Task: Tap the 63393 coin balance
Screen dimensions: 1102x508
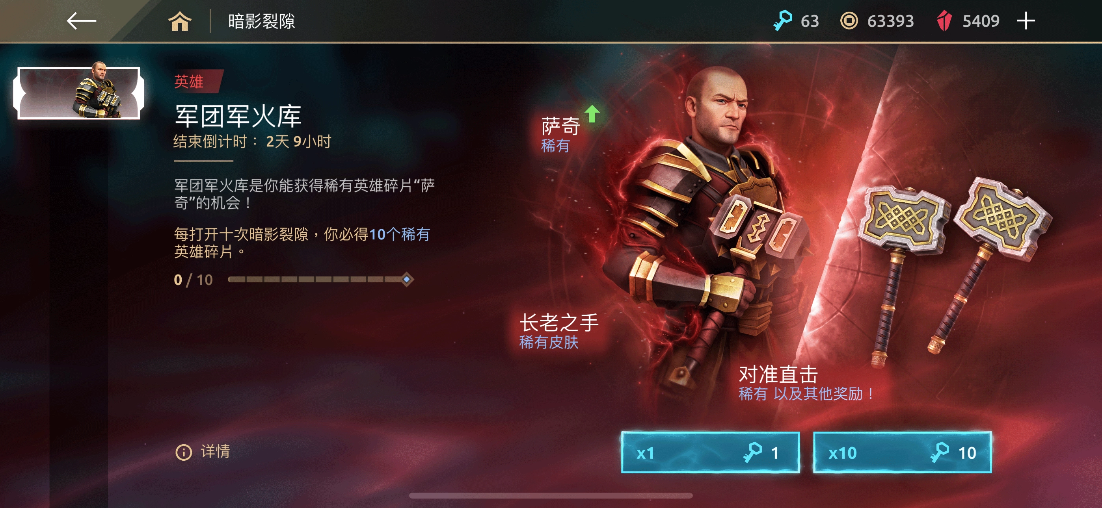Action: pyautogui.click(x=890, y=21)
